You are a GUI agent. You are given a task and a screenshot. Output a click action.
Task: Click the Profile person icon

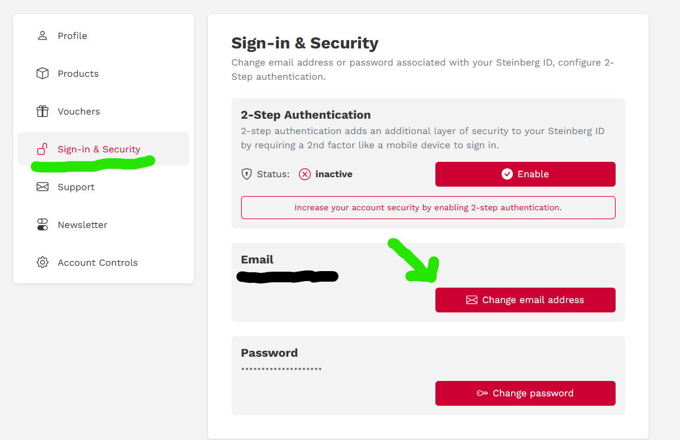43,35
